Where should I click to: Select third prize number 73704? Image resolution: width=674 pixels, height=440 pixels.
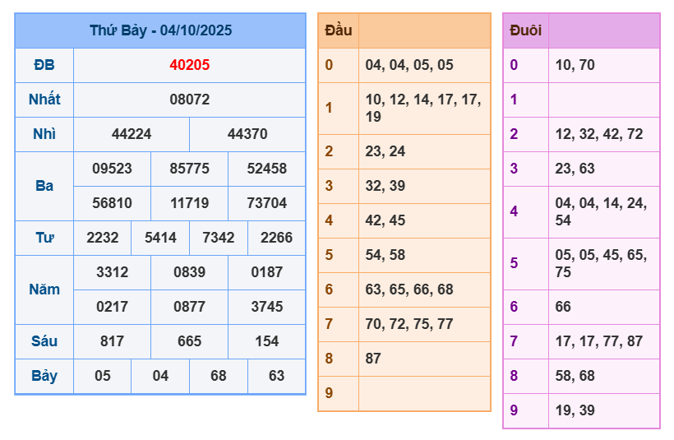(267, 203)
